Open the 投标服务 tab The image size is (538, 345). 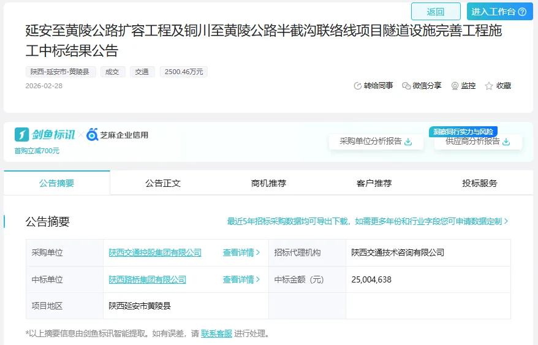pyautogui.click(x=480, y=183)
